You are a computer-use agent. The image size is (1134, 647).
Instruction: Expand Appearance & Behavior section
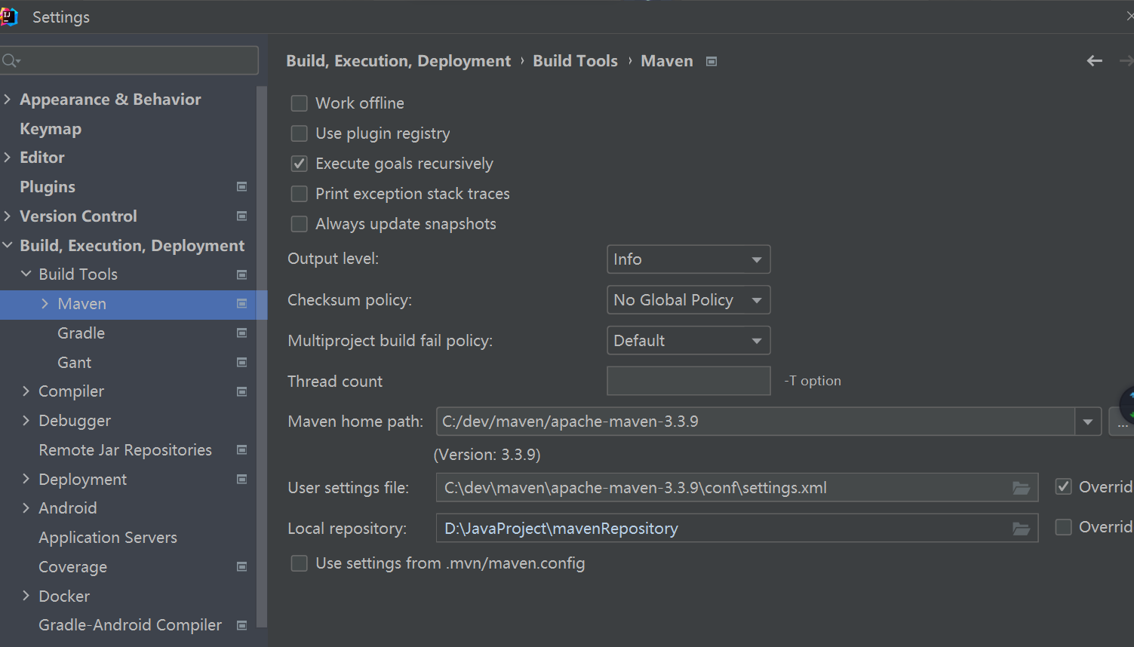coord(8,100)
